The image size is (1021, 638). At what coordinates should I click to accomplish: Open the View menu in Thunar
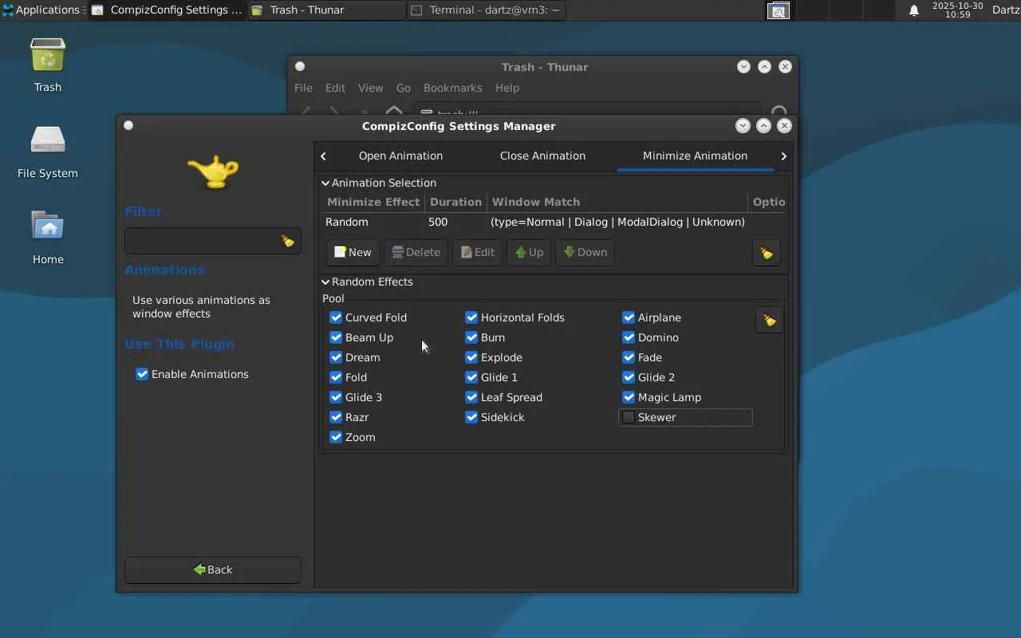(370, 88)
